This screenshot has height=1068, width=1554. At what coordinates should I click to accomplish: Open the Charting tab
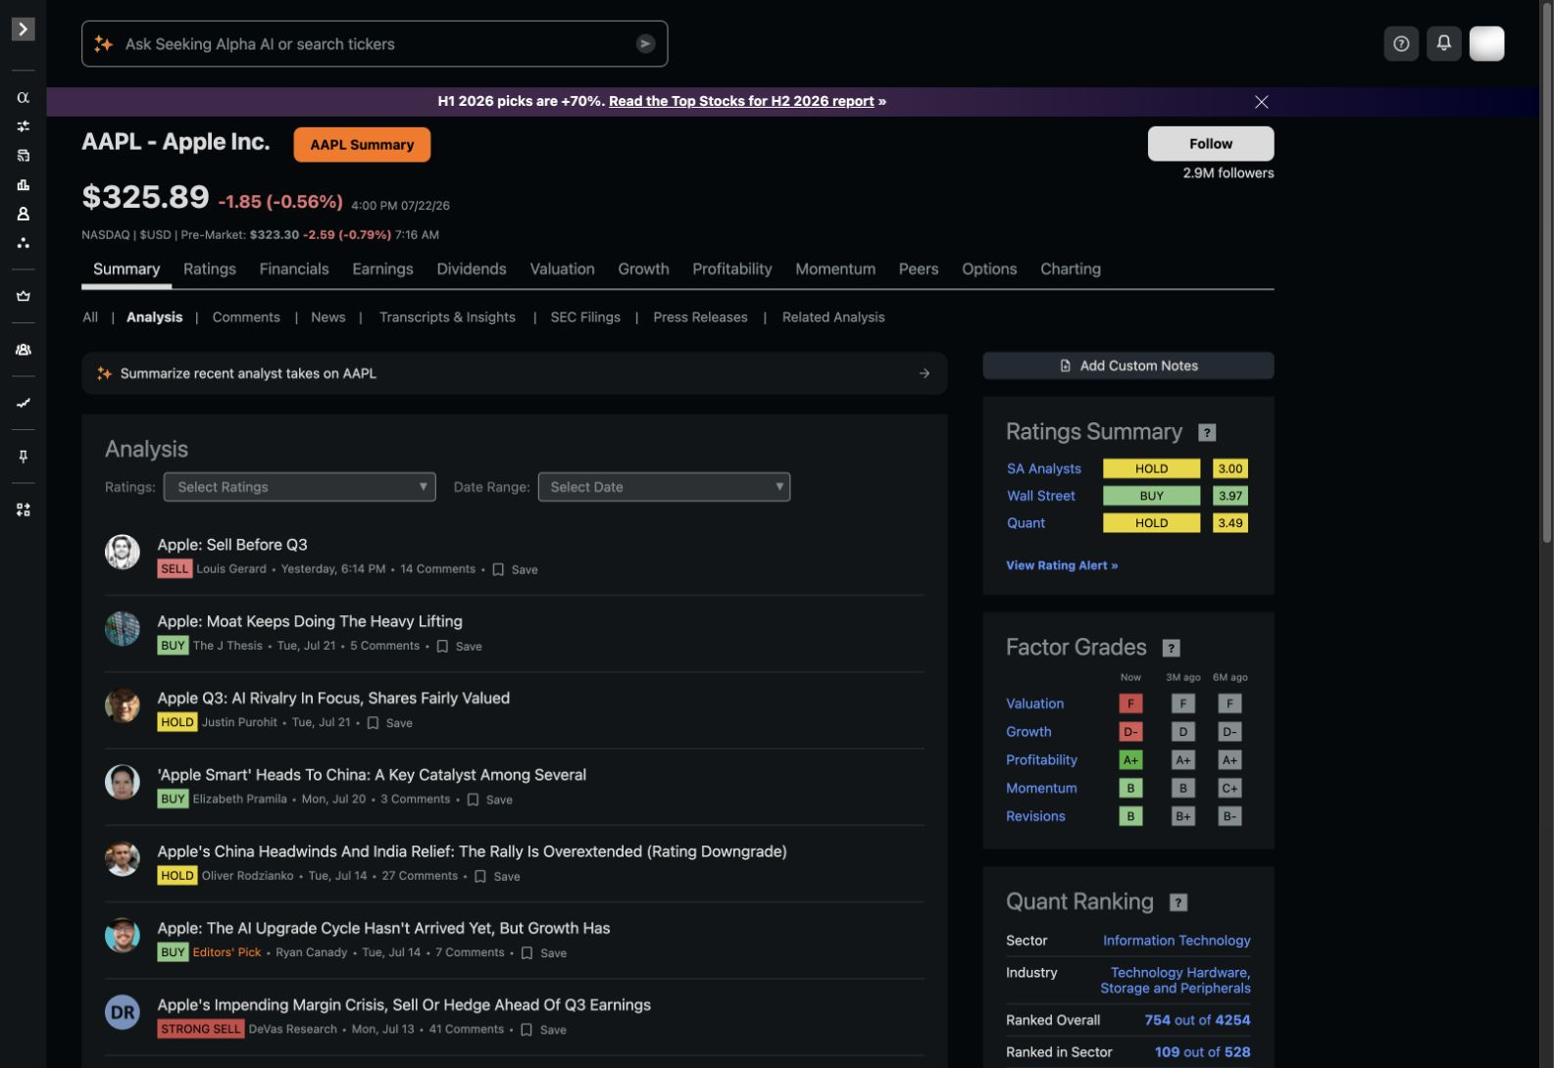(x=1070, y=269)
